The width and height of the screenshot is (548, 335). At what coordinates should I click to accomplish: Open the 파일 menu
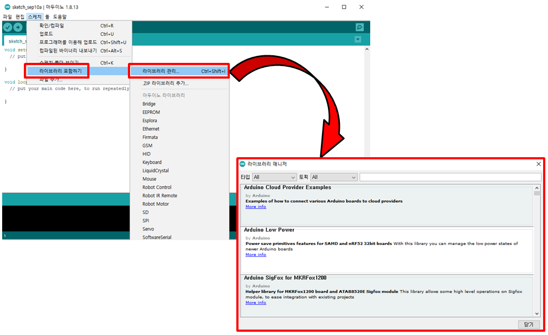pyautogui.click(x=8, y=16)
